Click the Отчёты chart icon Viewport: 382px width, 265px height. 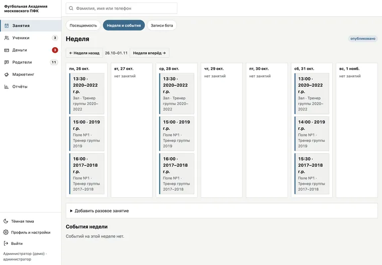(x=7, y=87)
